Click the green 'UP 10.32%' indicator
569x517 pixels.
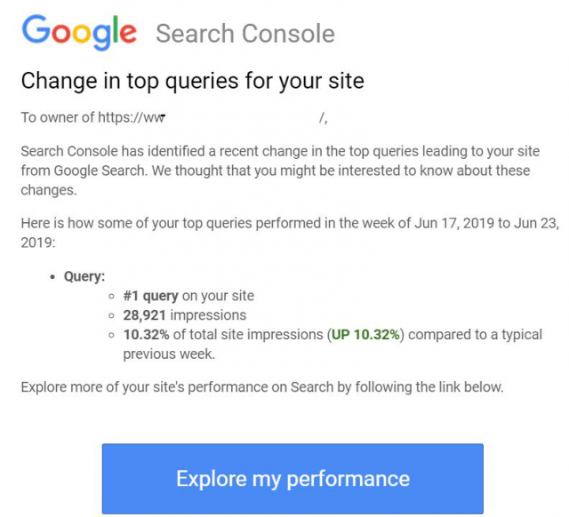tap(368, 335)
